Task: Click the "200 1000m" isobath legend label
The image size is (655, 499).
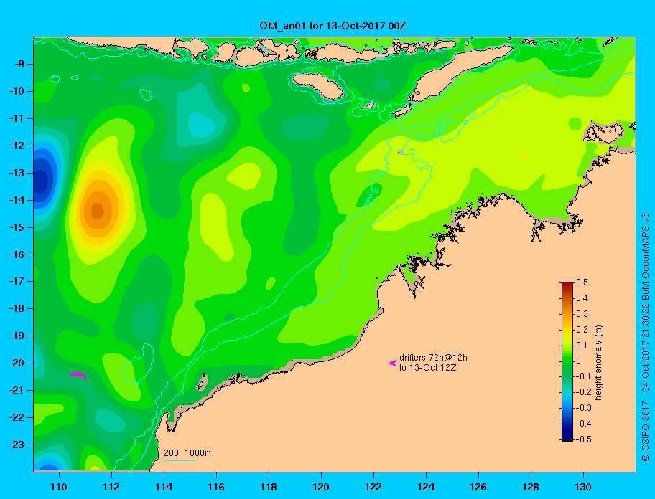Action: point(187,453)
